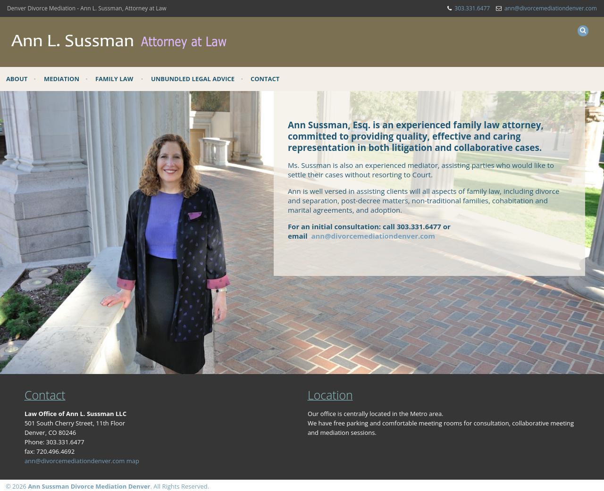The image size is (604, 491).
Task: Click the map link in the footer
Action: pyautogui.click(x=133, y=461)
